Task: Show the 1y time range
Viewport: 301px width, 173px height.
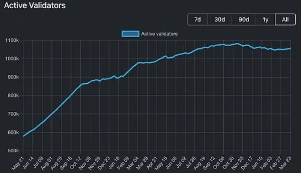Action: [x=266, y=20]
